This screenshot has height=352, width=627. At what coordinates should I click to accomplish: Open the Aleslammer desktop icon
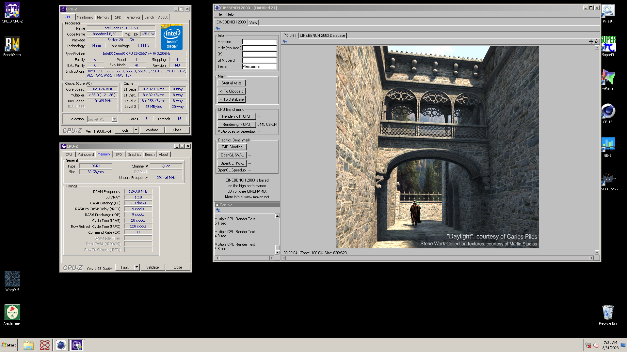[x=12, y=315]
